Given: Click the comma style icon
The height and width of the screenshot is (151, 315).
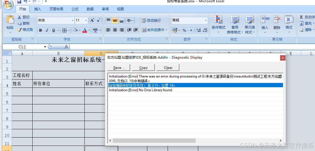Looking at the screenshot, I should coord(191,30).
